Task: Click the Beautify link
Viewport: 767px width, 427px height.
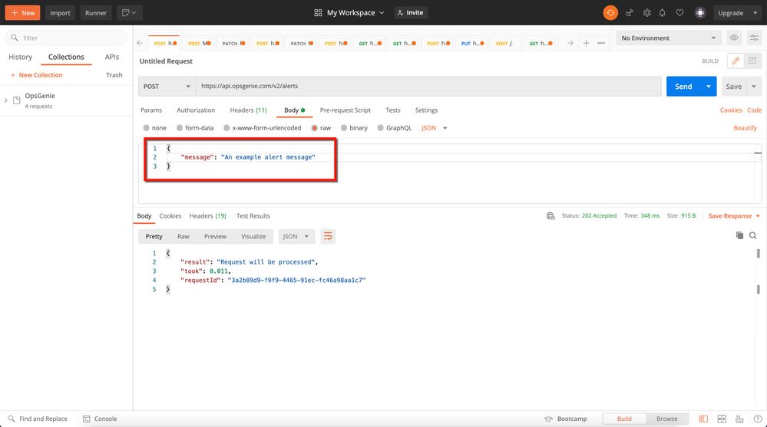Action: (x=745, y=128)
